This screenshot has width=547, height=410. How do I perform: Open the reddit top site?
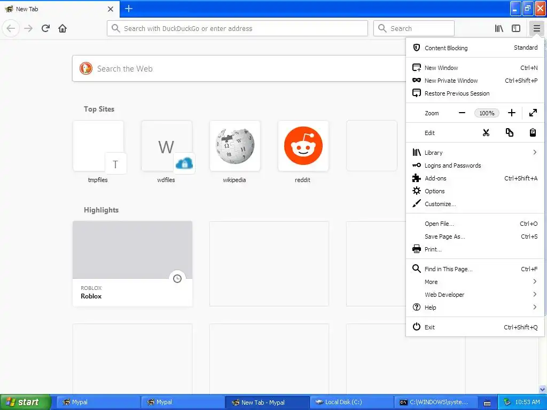pos(303,152)
